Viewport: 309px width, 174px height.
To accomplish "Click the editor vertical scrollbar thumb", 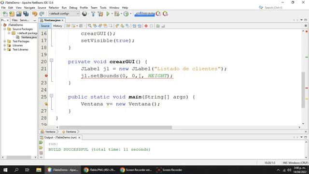I will pyautogui.click(x=303, y=90).
